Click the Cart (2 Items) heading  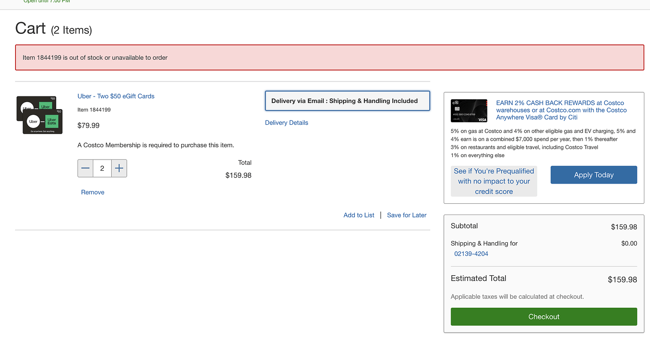(54, 29)
